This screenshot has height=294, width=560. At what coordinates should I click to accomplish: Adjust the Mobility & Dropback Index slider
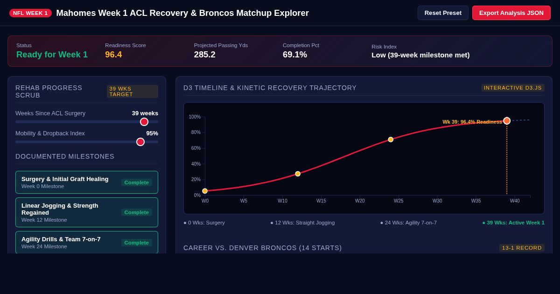point(87,142)
